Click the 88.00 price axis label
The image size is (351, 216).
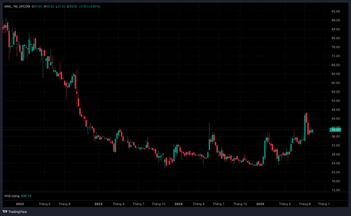click(x=336, y=20)
